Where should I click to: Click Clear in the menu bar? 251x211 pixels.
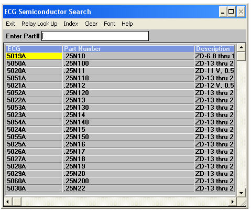(x=91, y=24)
